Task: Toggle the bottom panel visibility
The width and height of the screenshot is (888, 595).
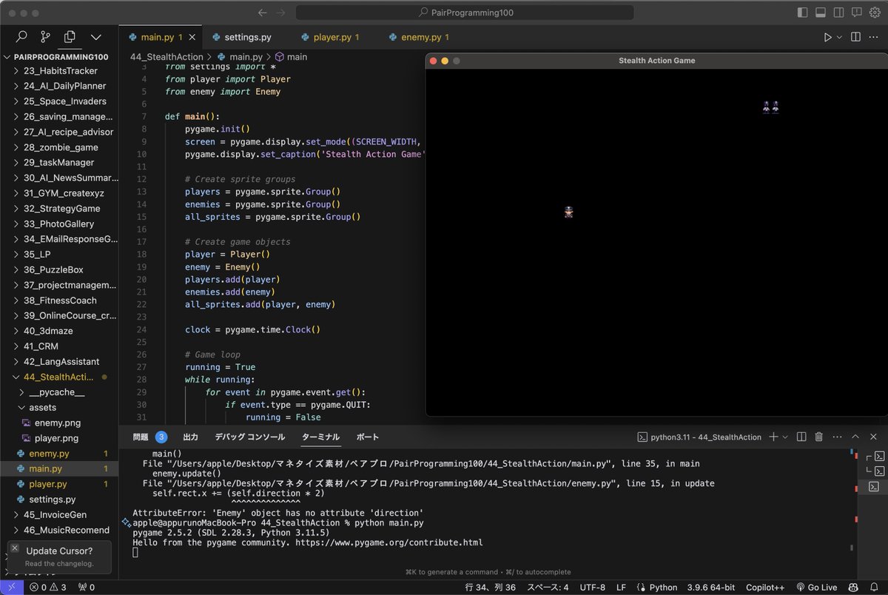Action: point(821,13)
